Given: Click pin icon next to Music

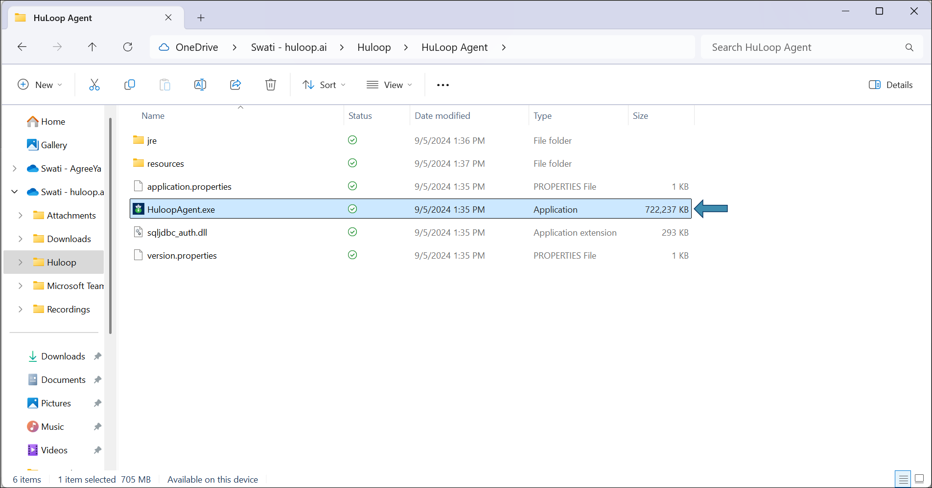Looking at the screenshot, I should point(97,427).
